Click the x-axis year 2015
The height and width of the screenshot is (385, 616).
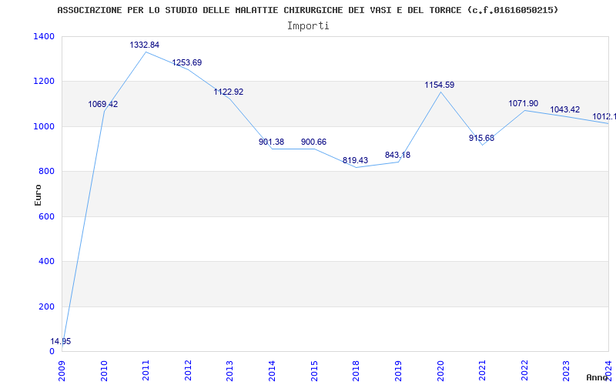pyautogui.click(x=314, y=370)
